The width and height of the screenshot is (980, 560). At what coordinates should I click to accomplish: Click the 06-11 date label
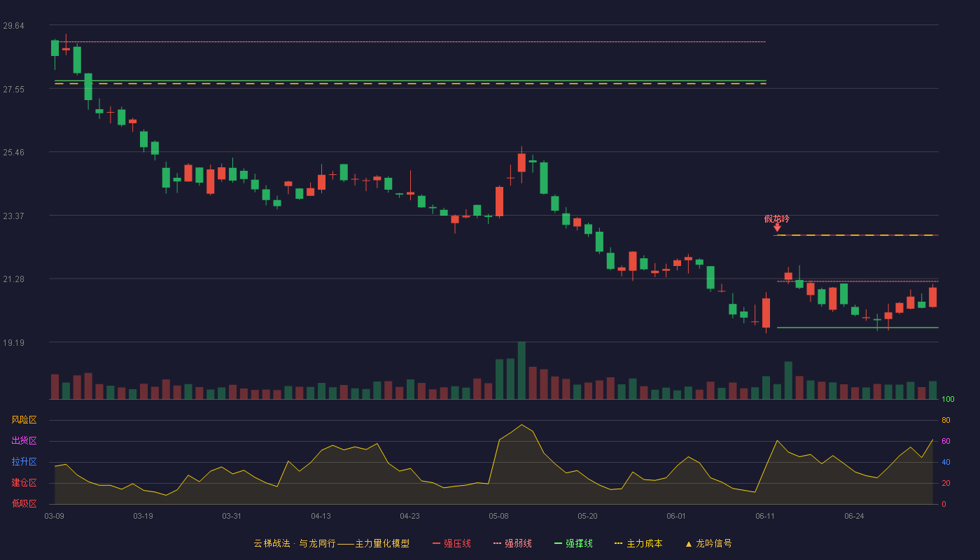(x=765, y=516)
